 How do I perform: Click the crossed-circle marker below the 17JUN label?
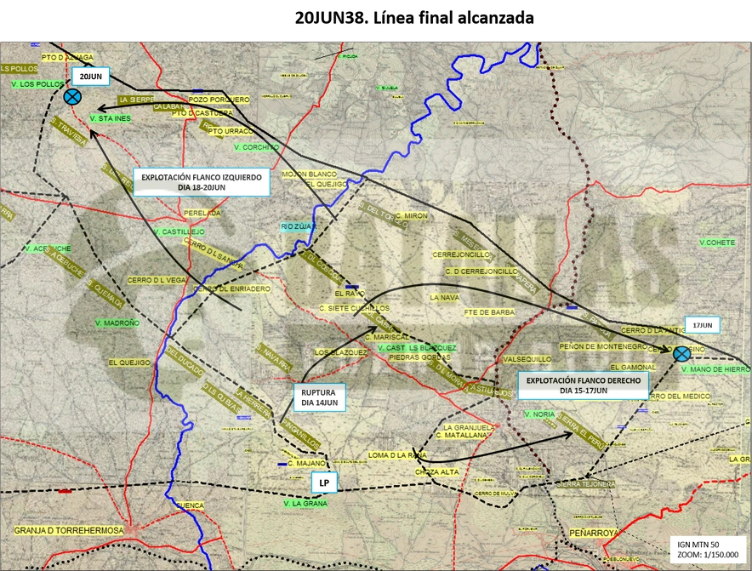pos(681,354)
